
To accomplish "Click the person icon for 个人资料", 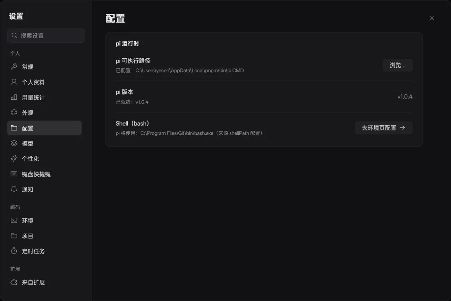I will (14, 82).
